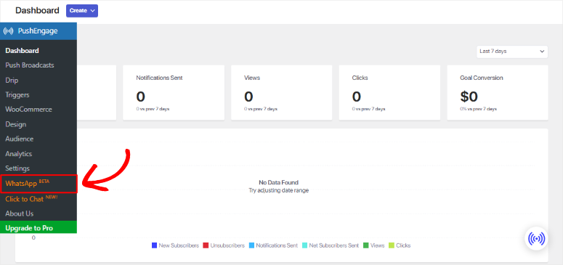Image resolution: width=563 pixels, height=265 pixels.
Task: Select Click to Chat NEW! menu item
Action: click(31, 199)
